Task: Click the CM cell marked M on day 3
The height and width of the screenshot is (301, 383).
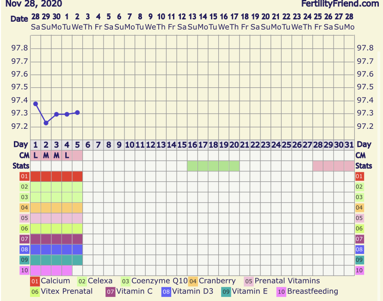Action: click(x=56, y=156)
